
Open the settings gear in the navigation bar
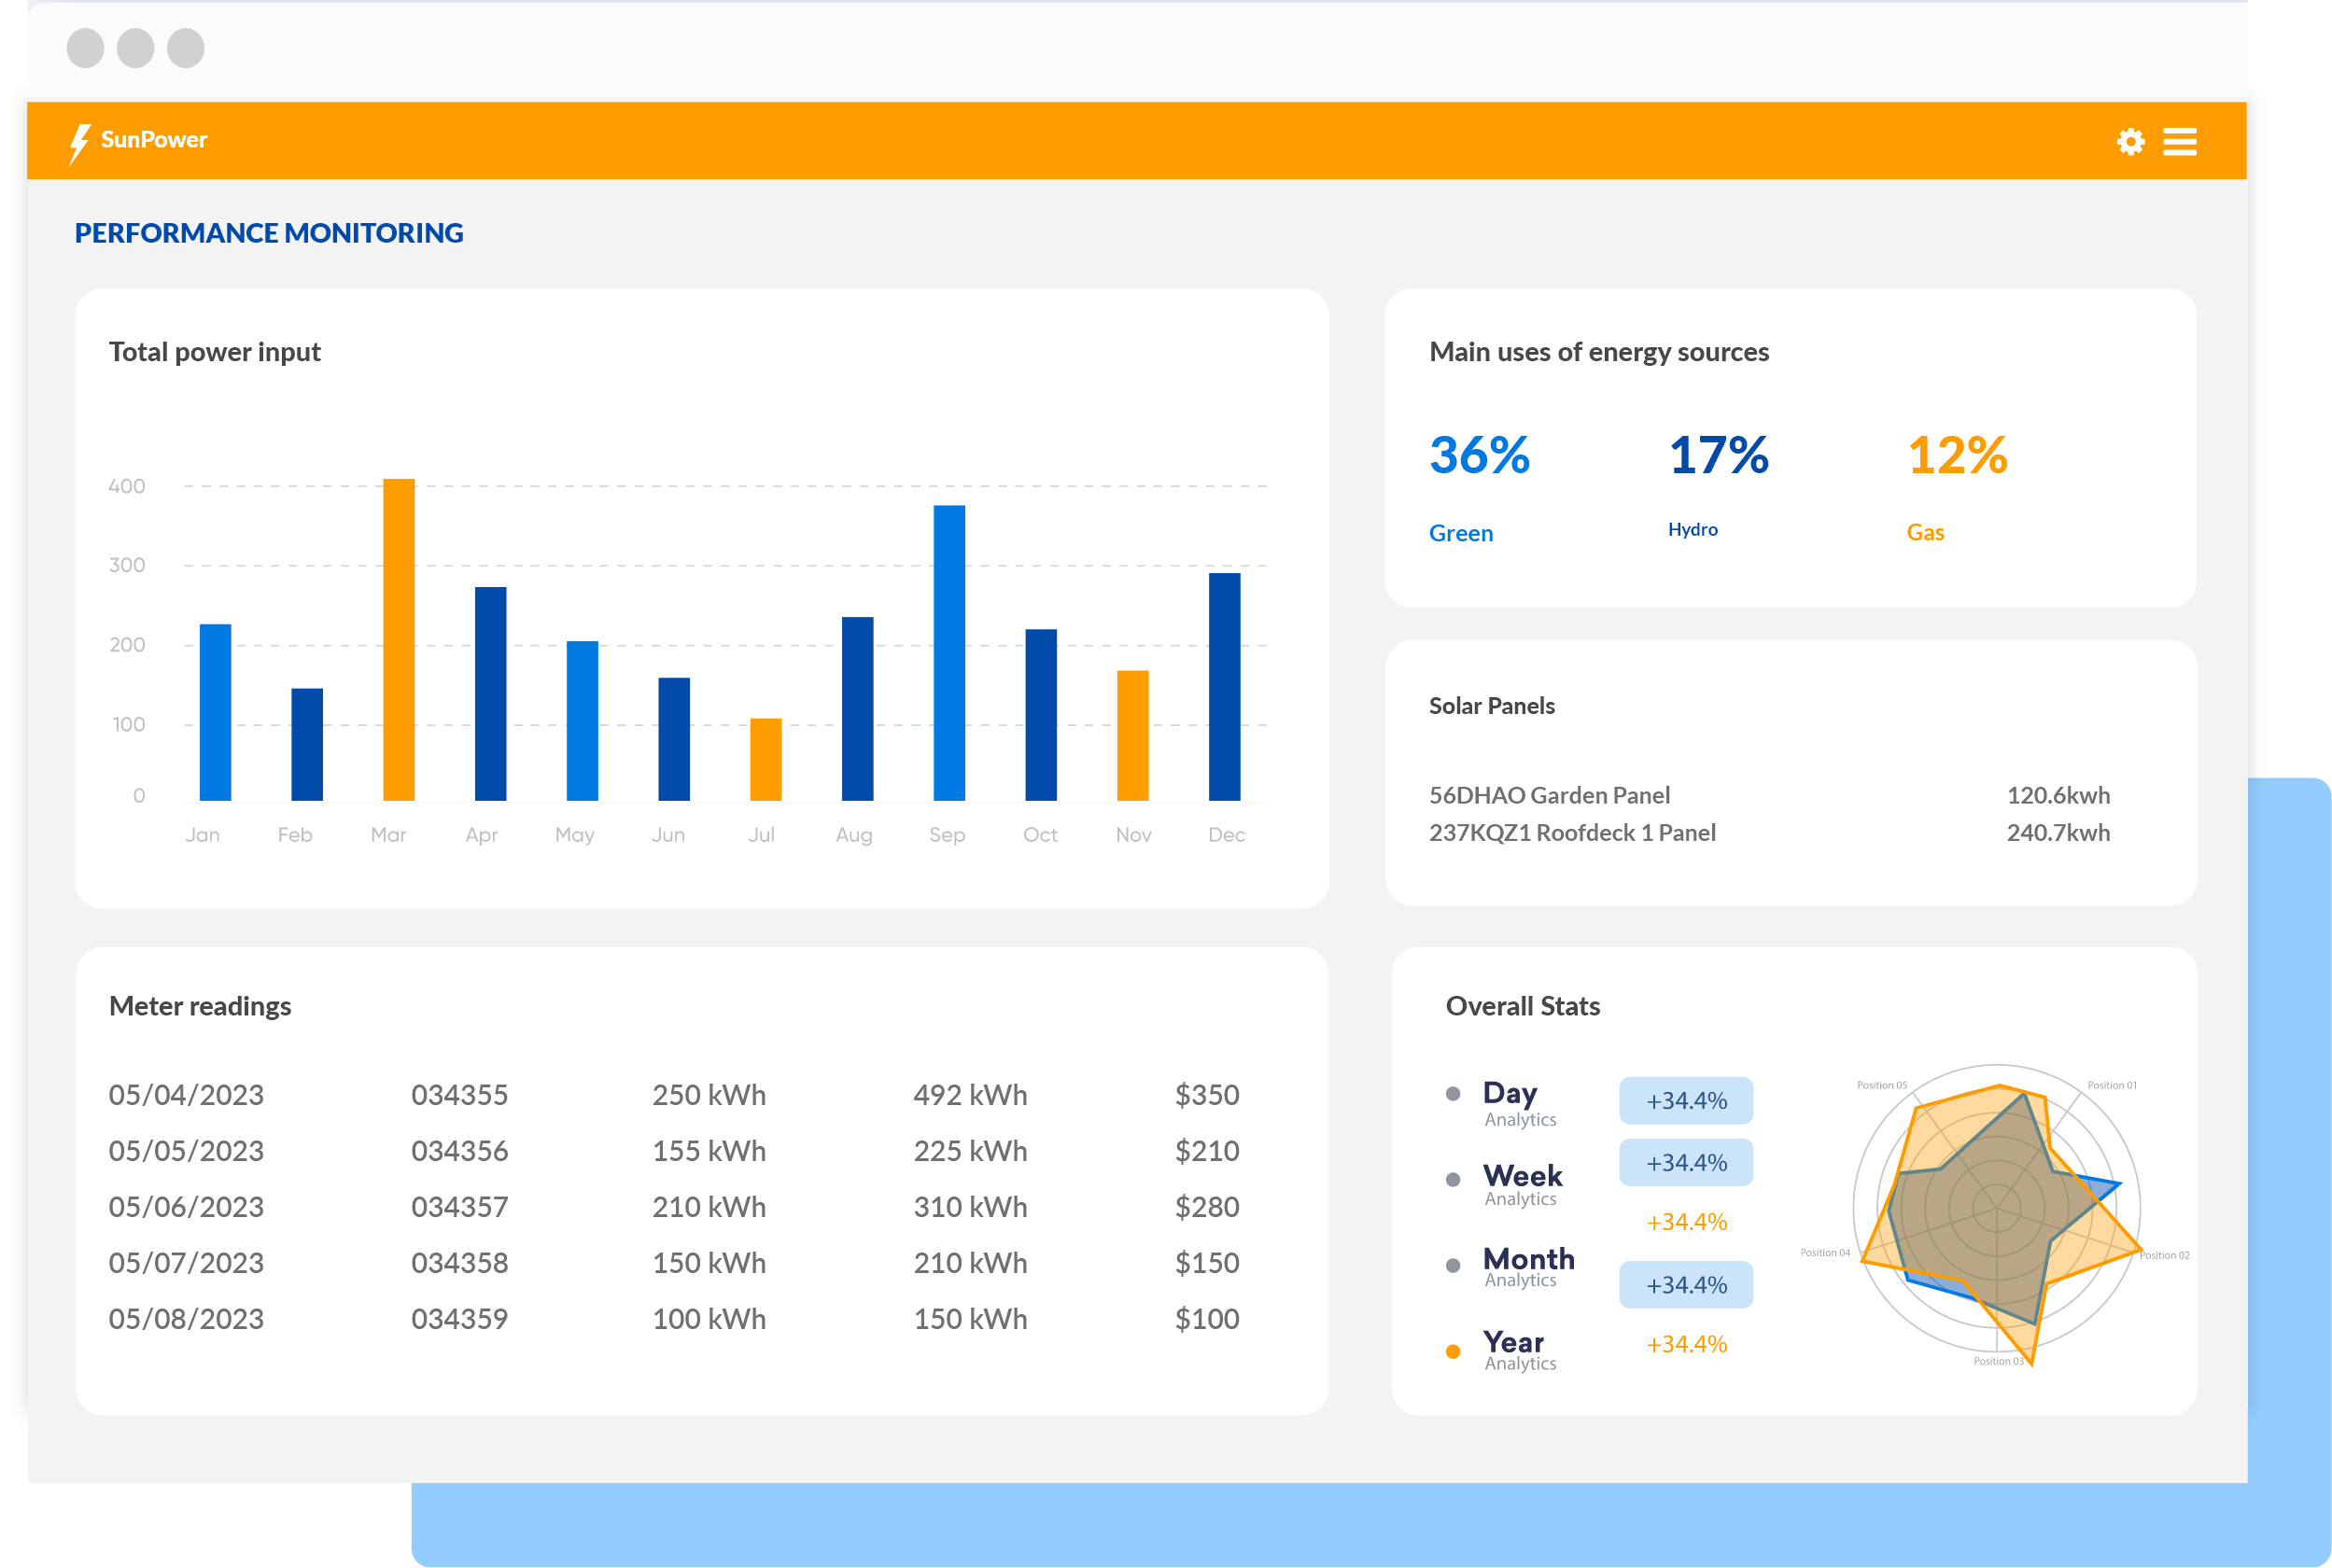tap(2130, 141)
